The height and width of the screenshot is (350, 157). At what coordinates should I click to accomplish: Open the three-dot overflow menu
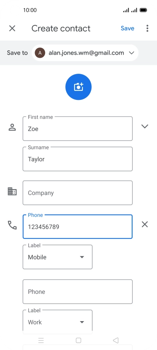147,28
